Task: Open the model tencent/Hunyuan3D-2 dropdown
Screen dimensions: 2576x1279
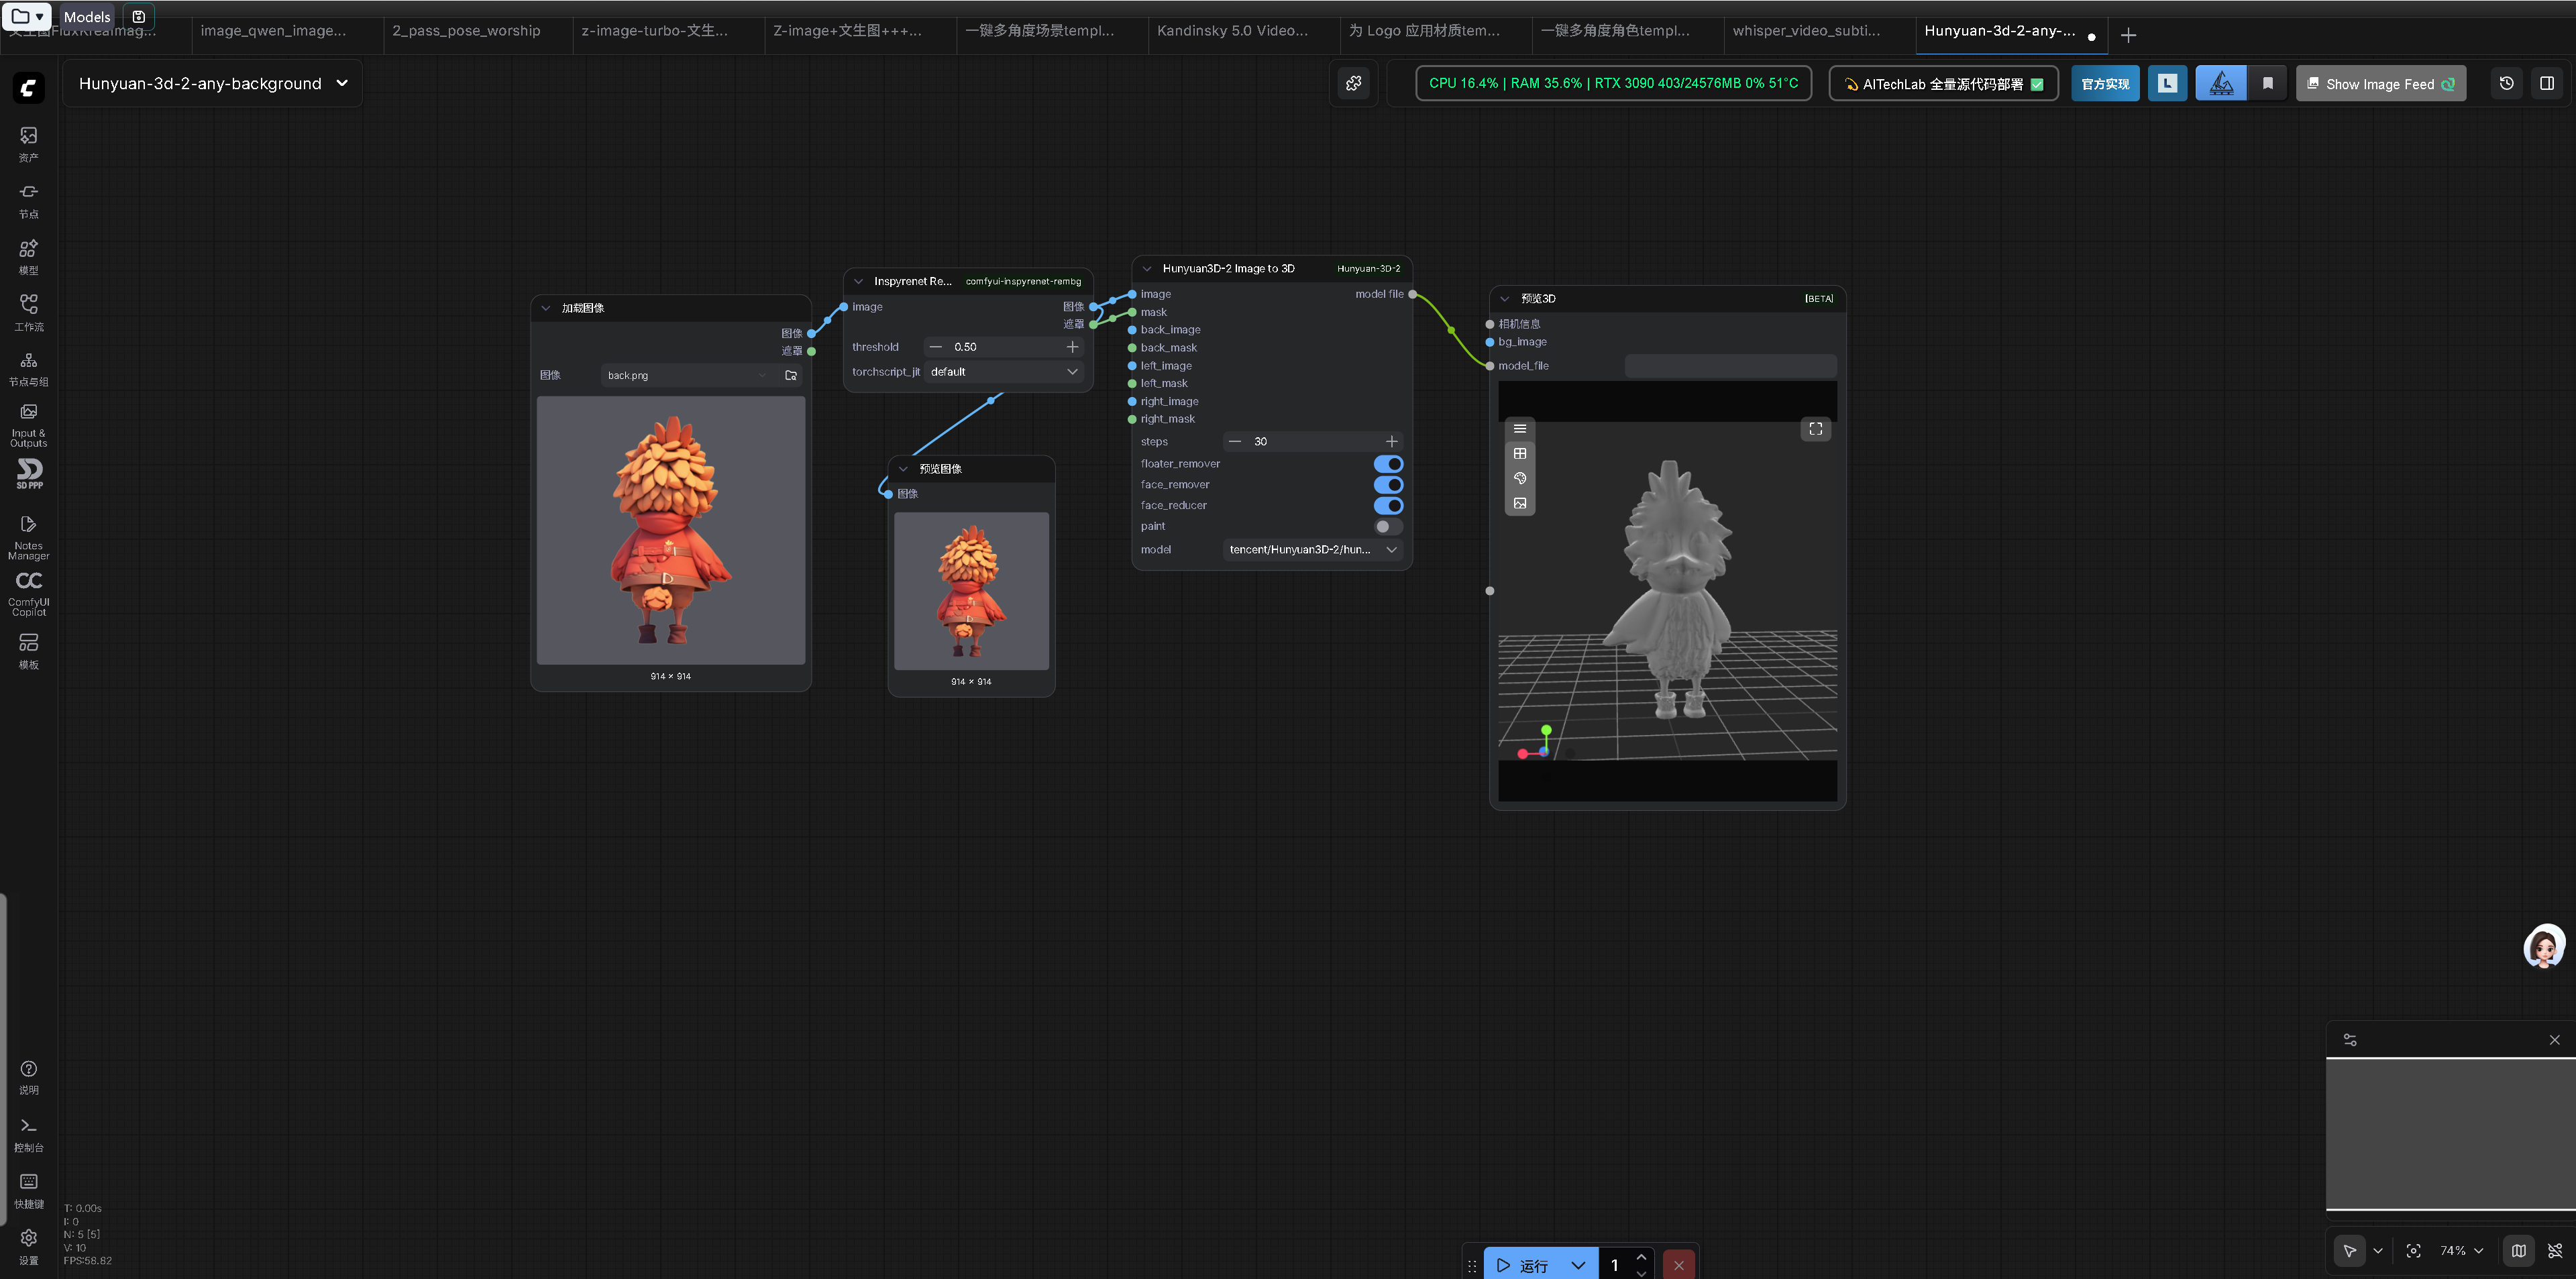Action: tap(1311, 550)
